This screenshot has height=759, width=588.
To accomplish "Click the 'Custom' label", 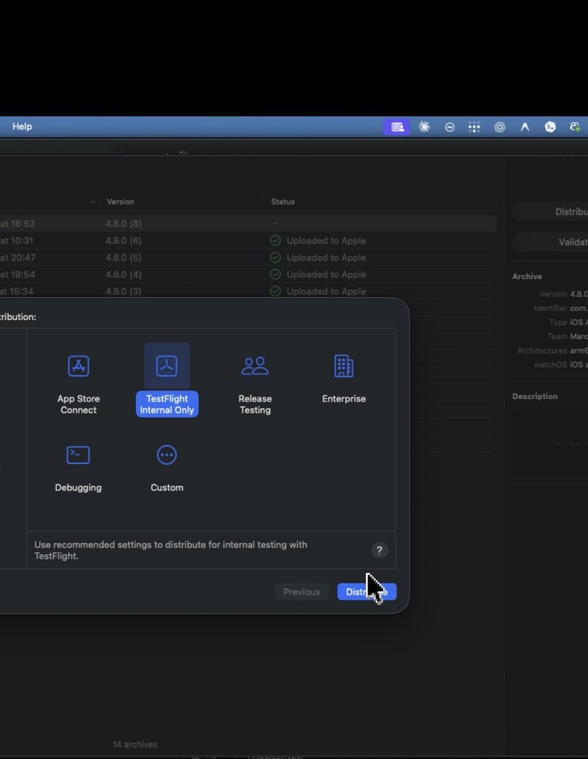I will click(x=167, y=488).
